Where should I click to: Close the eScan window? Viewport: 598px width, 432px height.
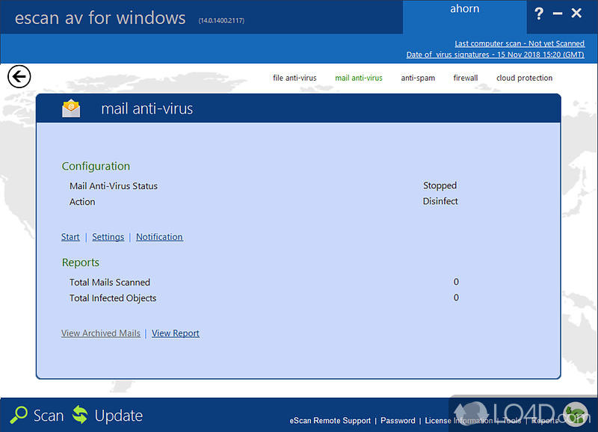point(576,13)
